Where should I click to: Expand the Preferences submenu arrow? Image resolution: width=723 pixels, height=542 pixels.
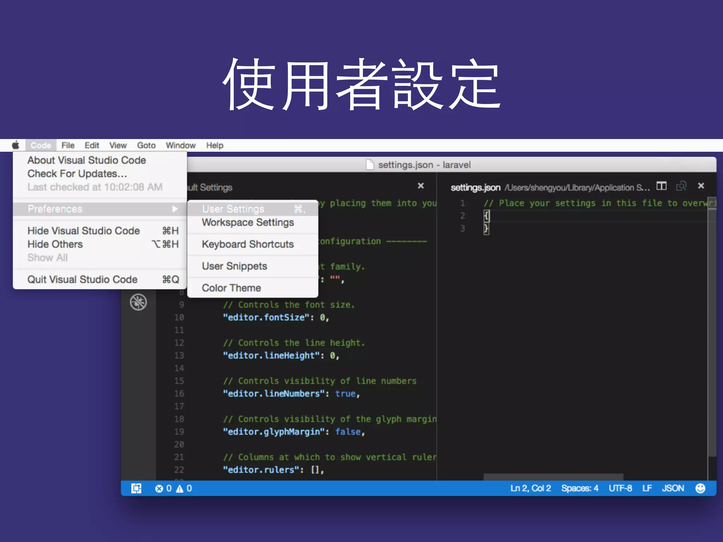pos(175,209)
